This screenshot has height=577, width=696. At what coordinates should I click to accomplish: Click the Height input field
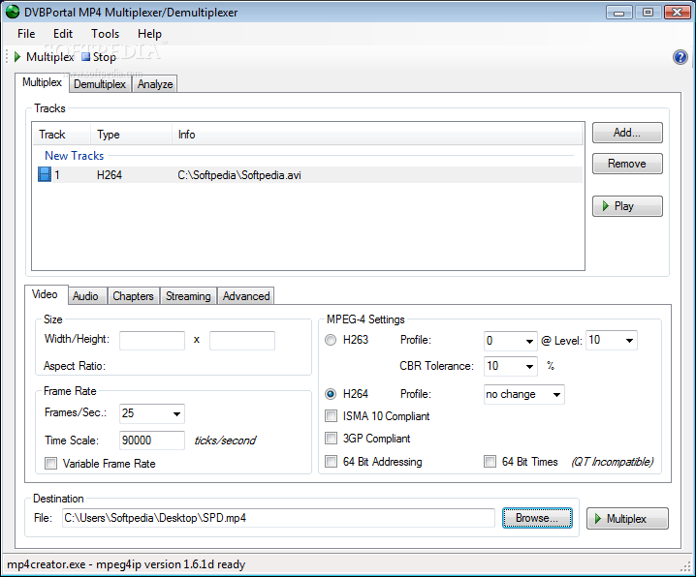242,341
